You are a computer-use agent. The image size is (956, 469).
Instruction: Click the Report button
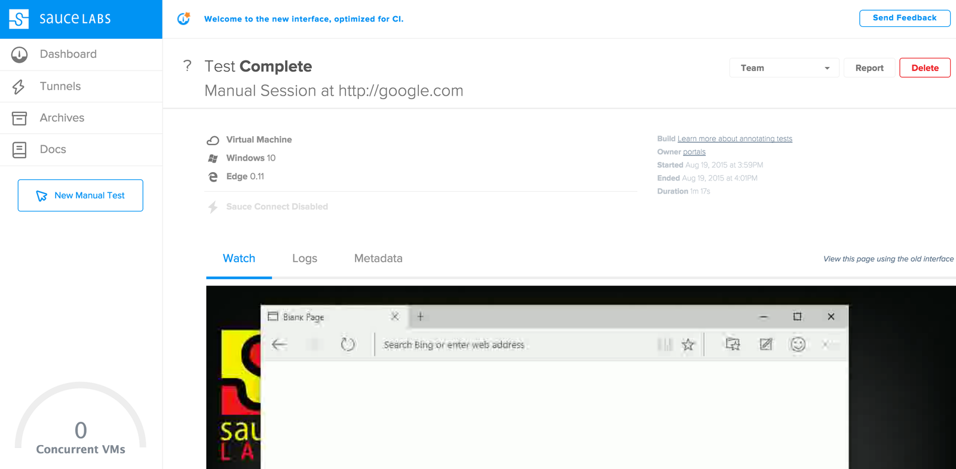tap(869, 68)
